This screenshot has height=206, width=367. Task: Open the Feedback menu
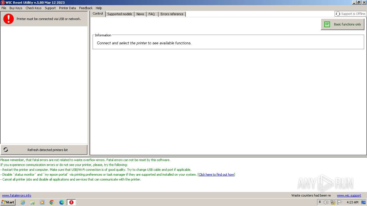click(x=86, y=8)
